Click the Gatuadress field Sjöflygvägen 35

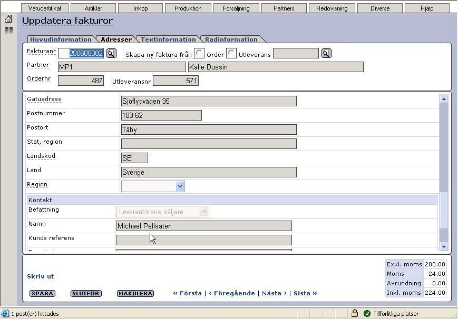[x=209, y=101]
